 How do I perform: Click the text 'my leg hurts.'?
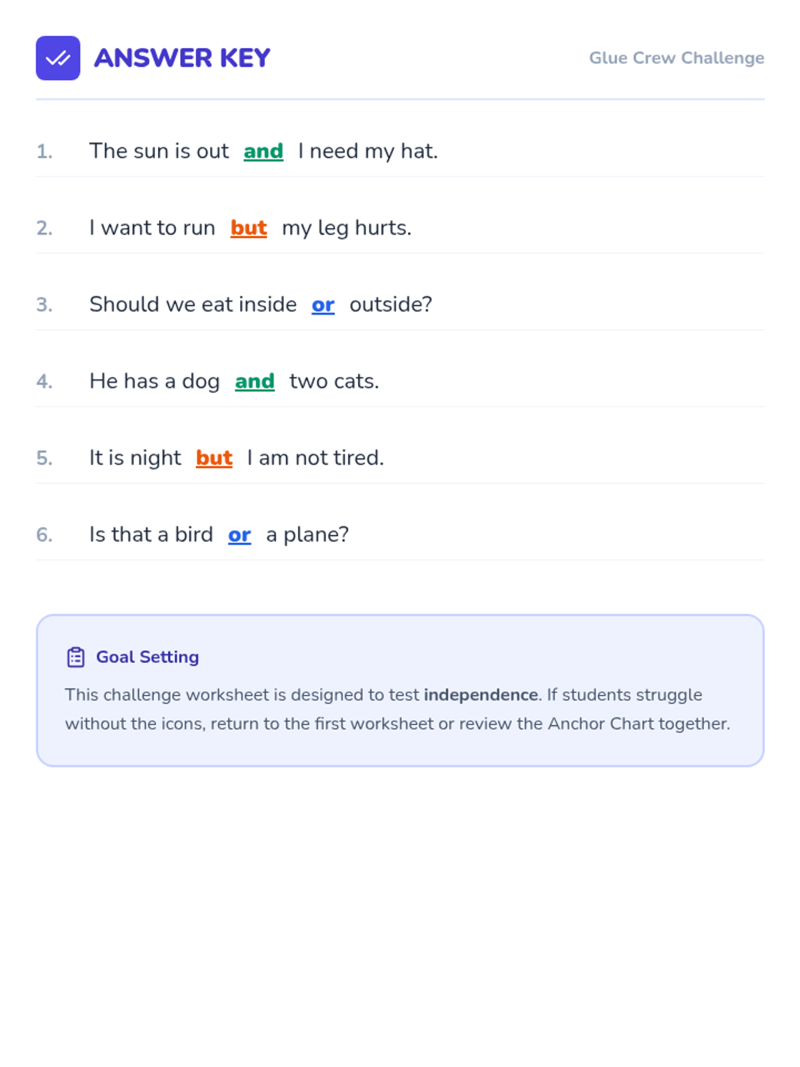347,228
